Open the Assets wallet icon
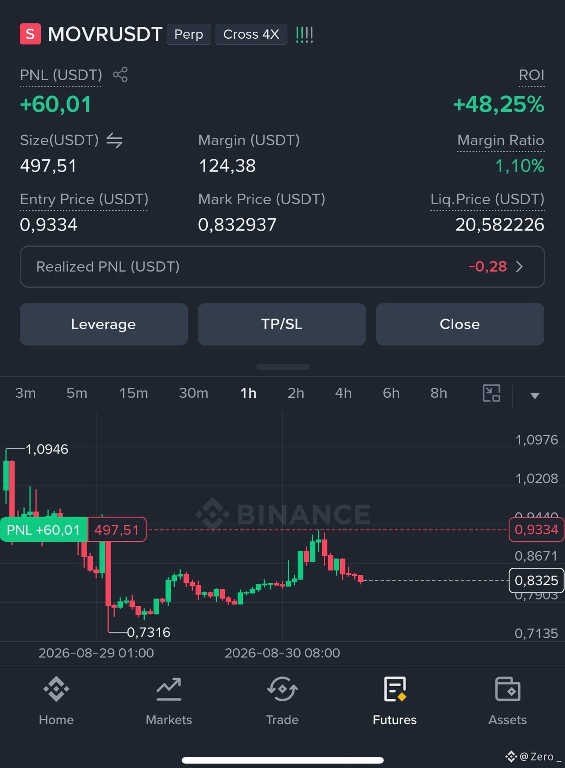The image size is (565, 768). pyautogui.click(x=507, y=689)
